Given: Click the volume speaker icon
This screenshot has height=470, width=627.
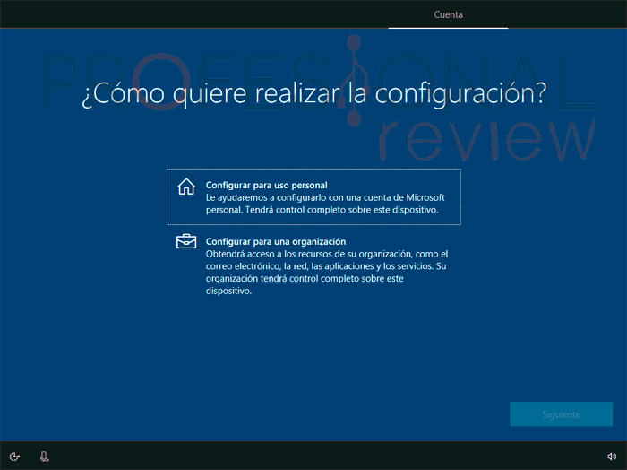Looking at the screenshot, I should (611, 457).
